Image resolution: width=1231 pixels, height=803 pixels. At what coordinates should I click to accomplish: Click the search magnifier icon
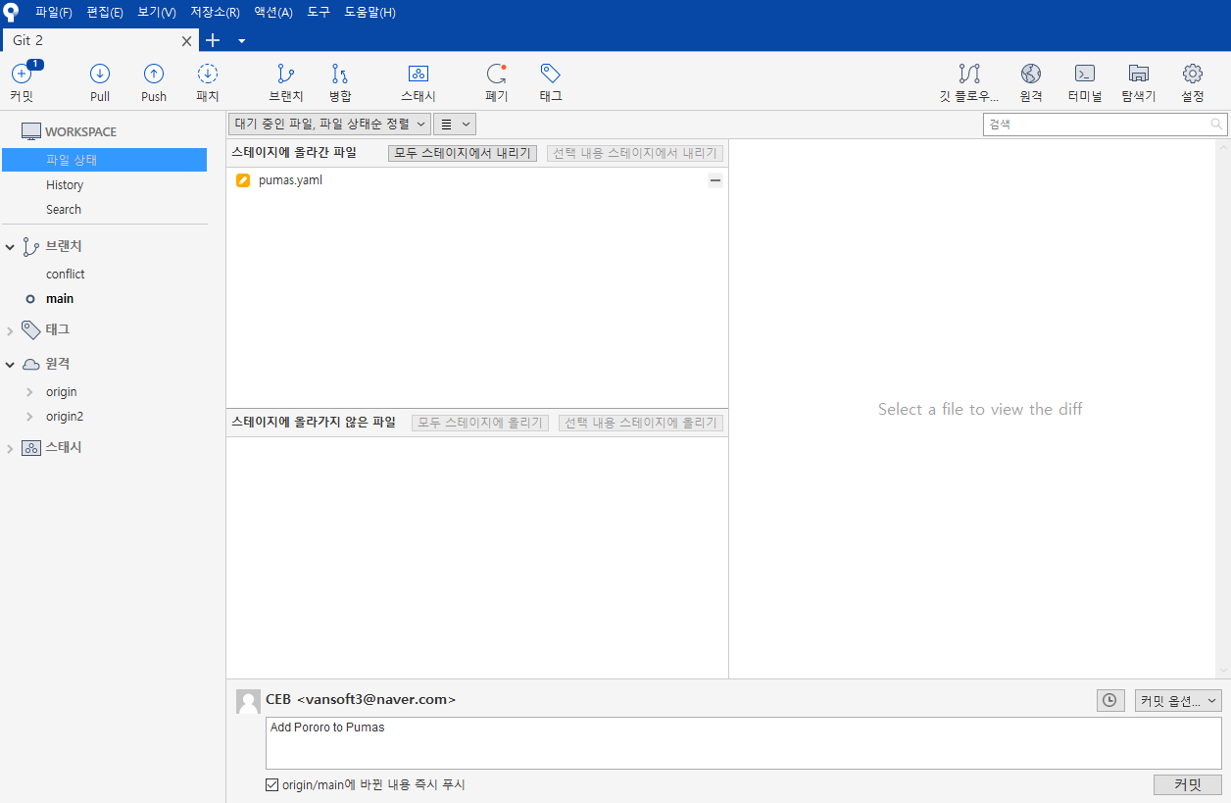(1216, 124)
